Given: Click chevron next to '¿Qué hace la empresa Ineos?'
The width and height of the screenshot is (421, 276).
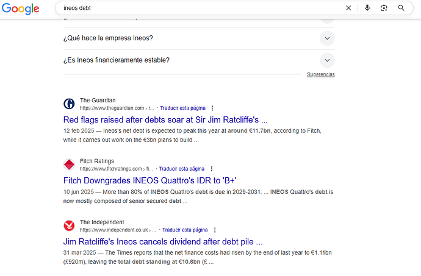Looking at the screenshot, I should 327,38.
